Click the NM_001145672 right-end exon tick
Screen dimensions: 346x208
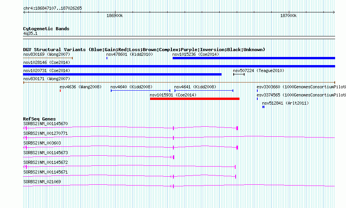point(235,167)
